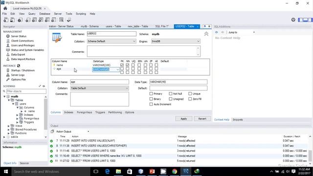Open Task View on the taskbar

click(96, 172)
